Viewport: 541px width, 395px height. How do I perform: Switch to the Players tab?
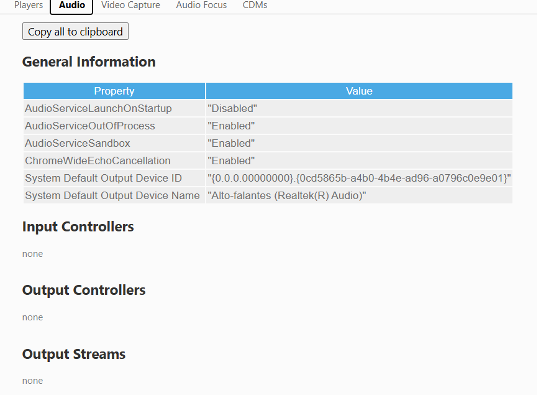coord(29,5)
